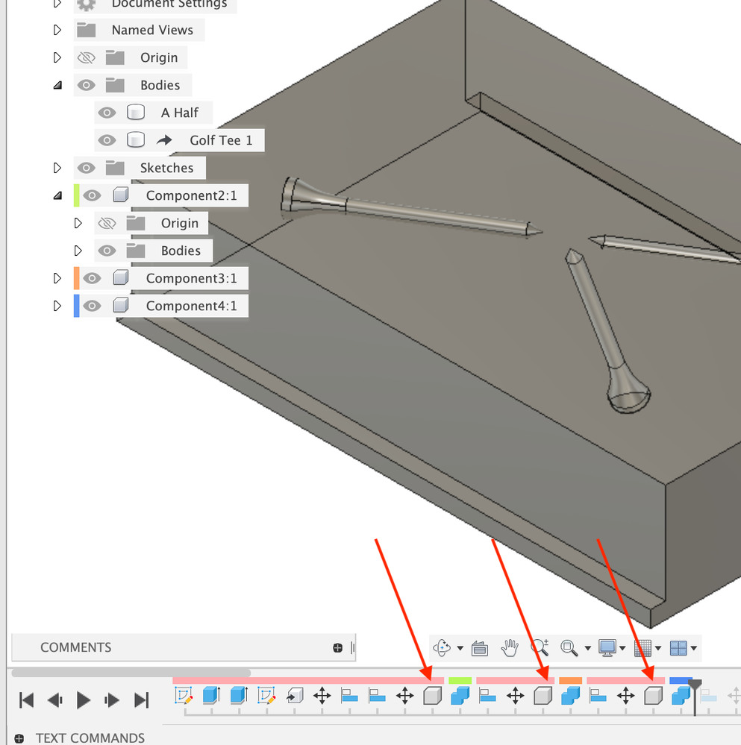Hide the Bodies folder inside Component2:1
741x745 pixels.
(x=107, y=251)
